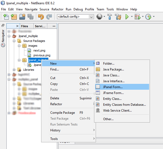Expand the Libraries node

pos(14,70)
